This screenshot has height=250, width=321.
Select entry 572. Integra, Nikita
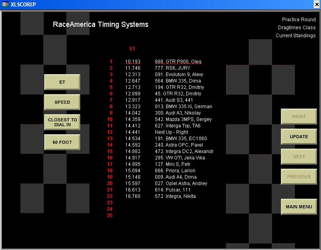coord(175,196)
